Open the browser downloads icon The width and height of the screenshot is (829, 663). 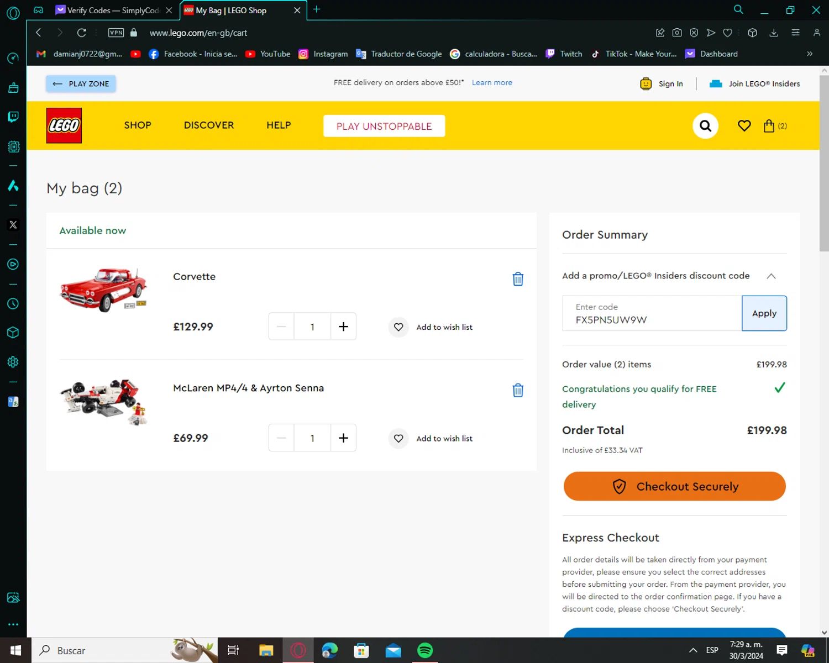[774, 33]
